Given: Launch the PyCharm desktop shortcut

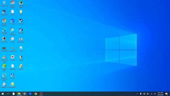Looking at the screenshot, I should 21,4.
